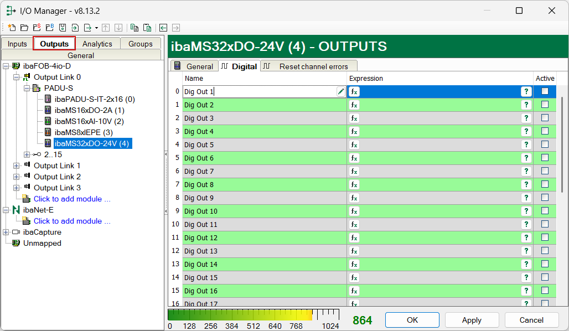Switch to the Analytics tab
The height and width of the screenshot is (331, 569).
click(x=97, y=44)
